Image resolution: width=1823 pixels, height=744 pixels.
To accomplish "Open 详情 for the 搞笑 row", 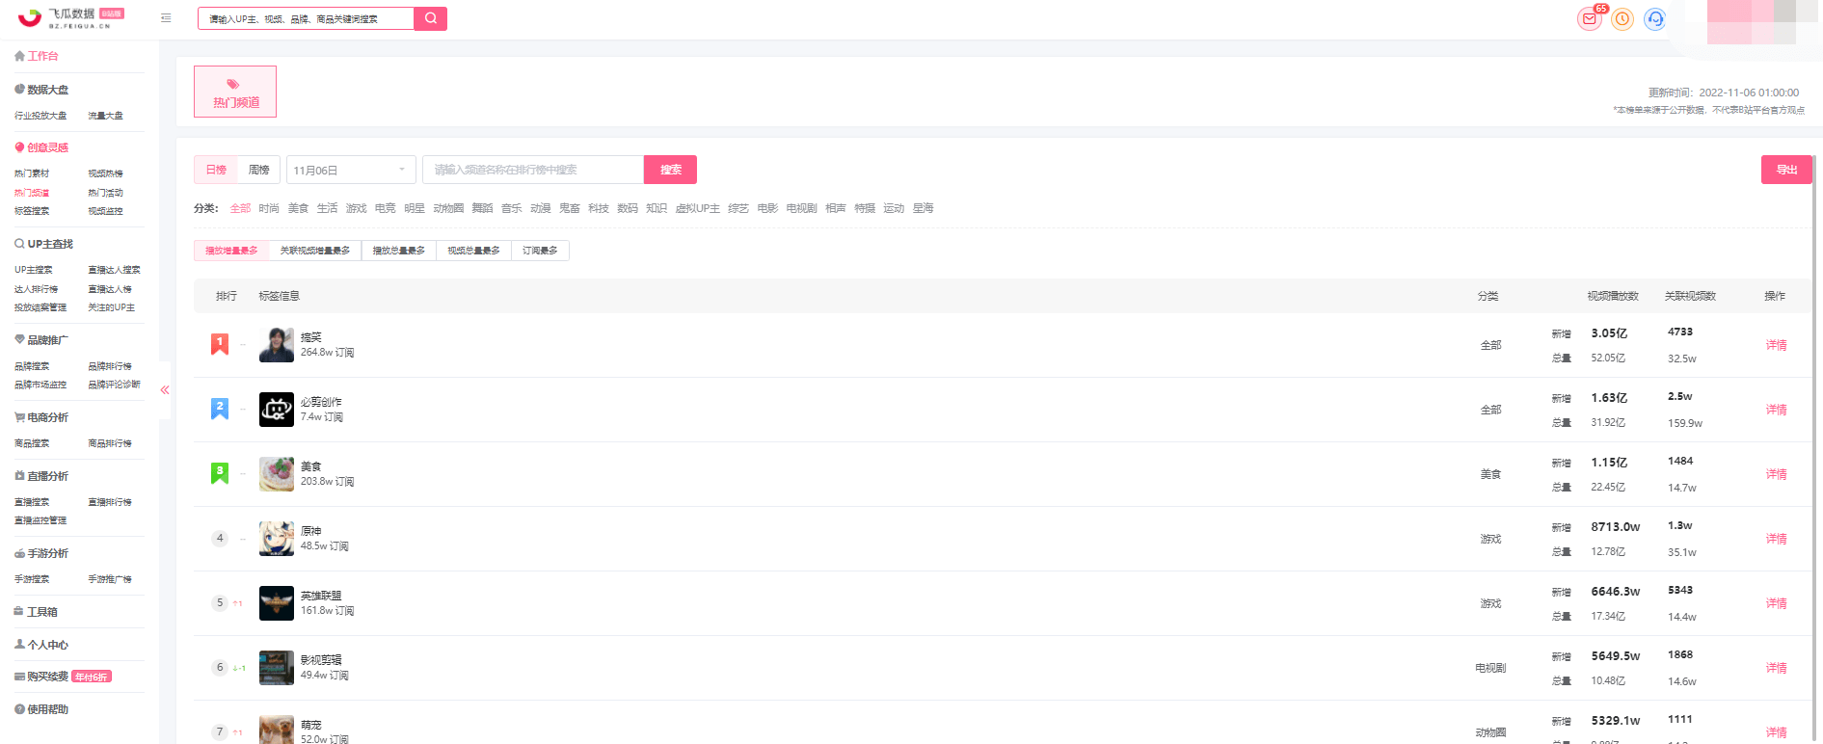I will (1776, 345).
